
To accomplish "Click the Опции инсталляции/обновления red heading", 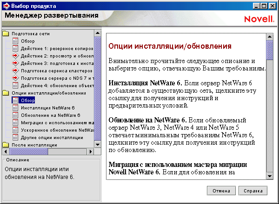I will click(170, 46).
